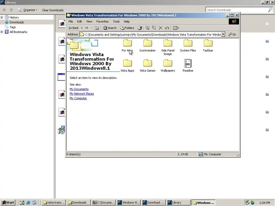The image size is (275, 206).
Task: Open the Views dropdown in the toolbar
Action: tap(176, 28)
